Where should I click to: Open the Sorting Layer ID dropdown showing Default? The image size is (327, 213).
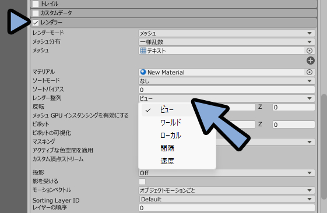pyautogui.click(x=227, y=199)
